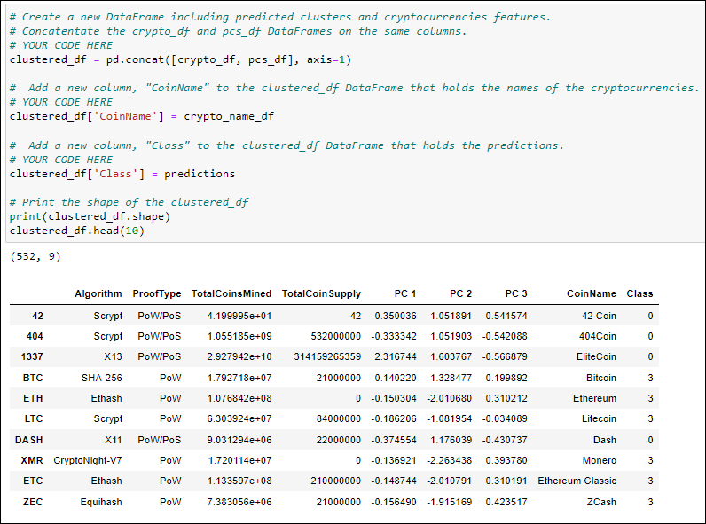The height and width of the screenshot is (524, 706).
Task: Click the TotalCoinsMined column header
Action: click(231, 293)
